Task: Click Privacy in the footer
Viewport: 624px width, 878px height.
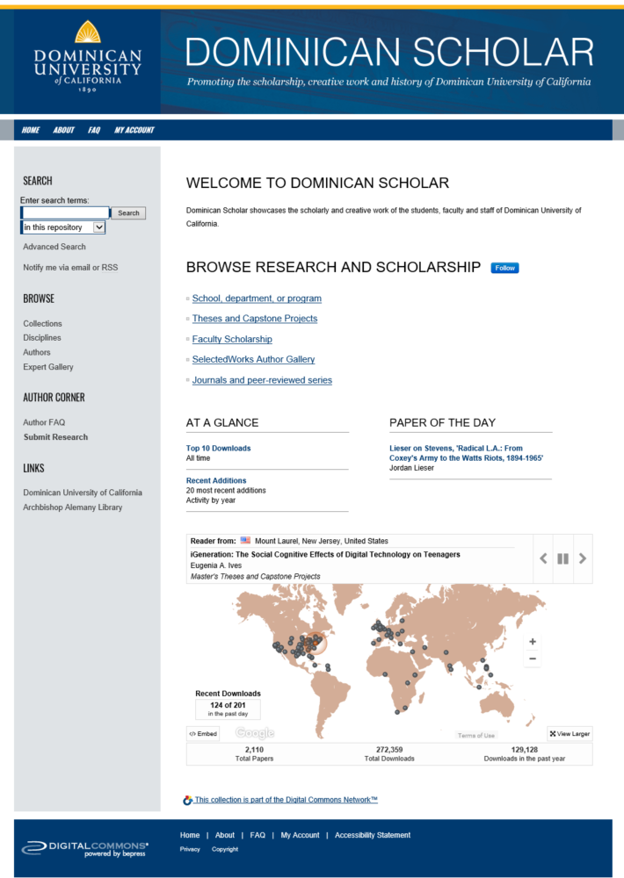Action: 190,849
